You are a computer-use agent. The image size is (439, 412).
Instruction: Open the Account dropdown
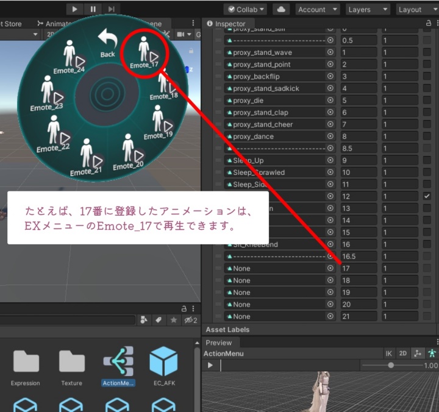(x=318, y=10)
